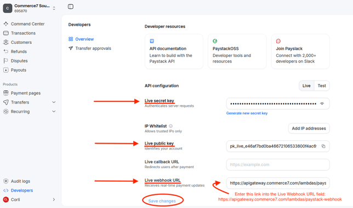The image size is (353, 208).
Task: Click the Refunds return-arrow icon
Action: (6, 51)
